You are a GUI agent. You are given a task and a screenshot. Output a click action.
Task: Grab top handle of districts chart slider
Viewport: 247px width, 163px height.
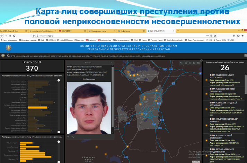59,142
